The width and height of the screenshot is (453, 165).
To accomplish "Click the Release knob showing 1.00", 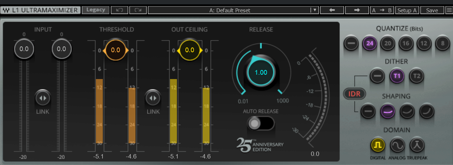I will tap(261, 72).
